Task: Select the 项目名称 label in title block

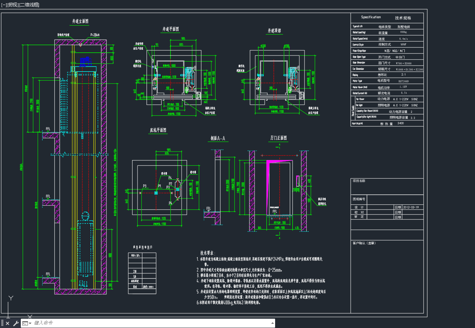Action: (359, 181)
